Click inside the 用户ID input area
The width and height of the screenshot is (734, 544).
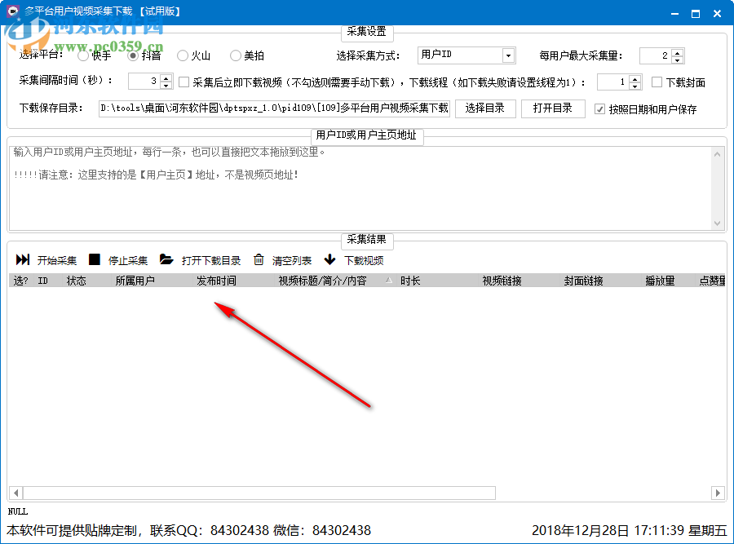(359, 188)
